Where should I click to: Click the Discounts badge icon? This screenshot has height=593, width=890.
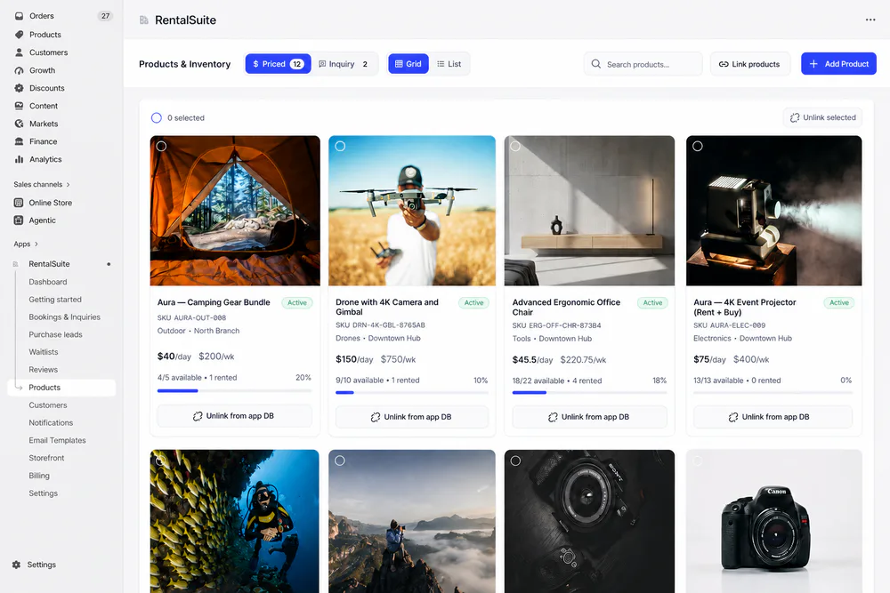[19, 88]
